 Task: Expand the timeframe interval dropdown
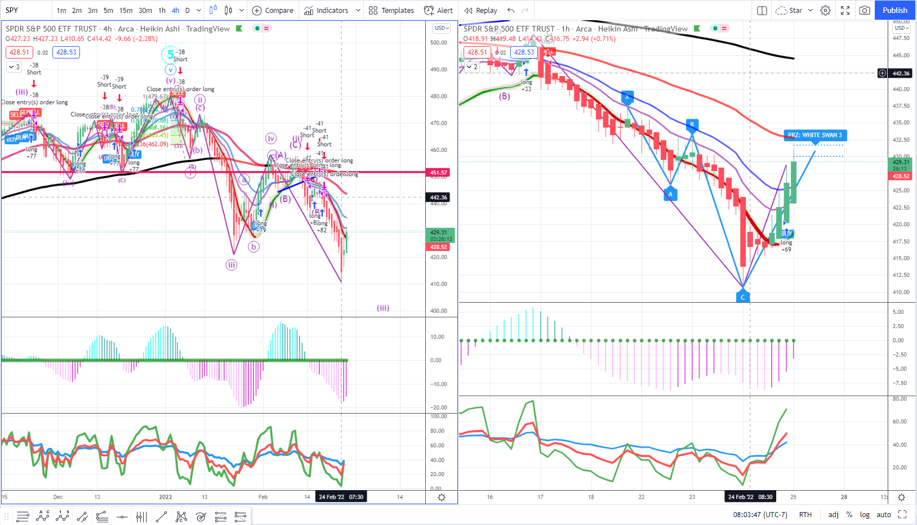[199, 10]
